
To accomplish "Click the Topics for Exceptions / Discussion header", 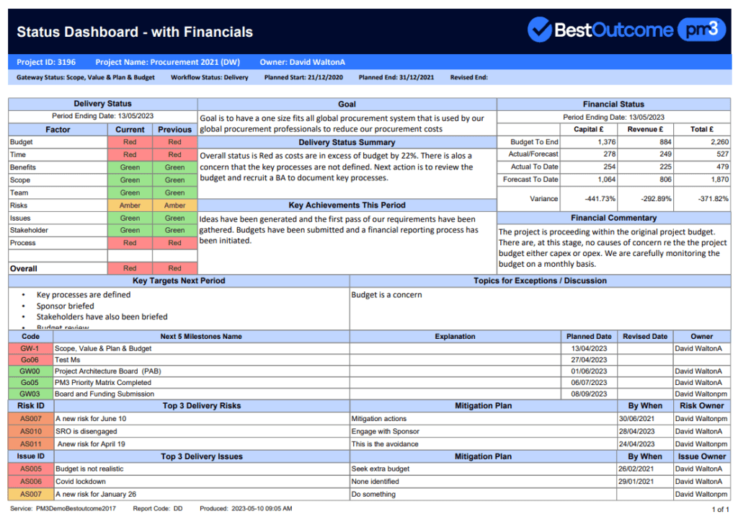I will pos(540,281).
